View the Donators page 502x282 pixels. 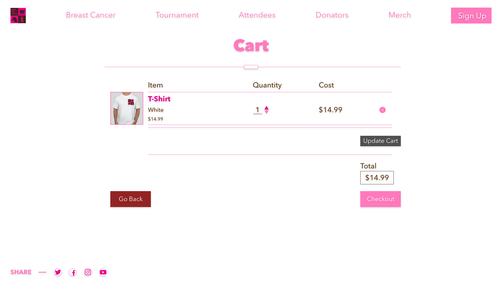332,15
